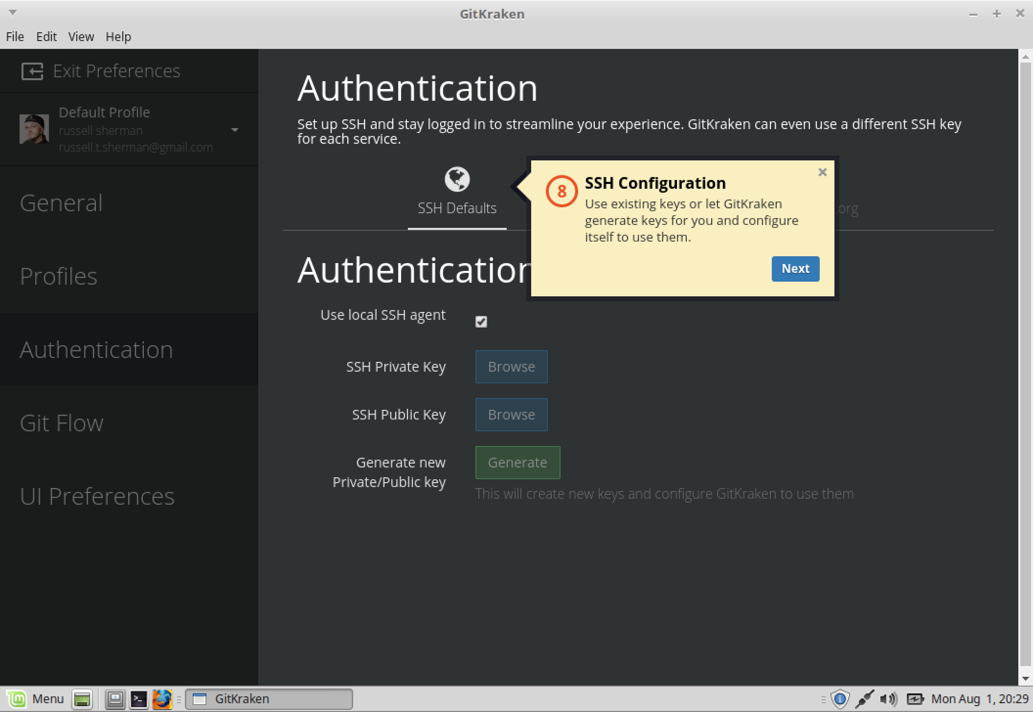This screenshot has height=712, width=1033.
Task: Toggle the Use local SSH agent checkbox
Action: pos(481,322)
